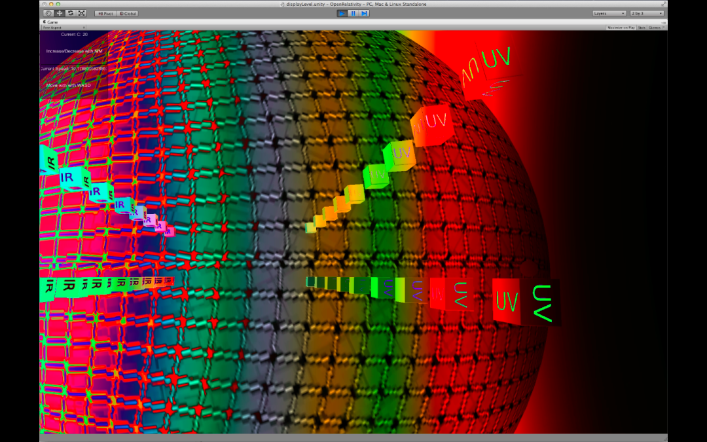Toggle the Stats overlay
Image resolution: width=707 pixels, height=442 pixels.
click(x=641, y=28)
